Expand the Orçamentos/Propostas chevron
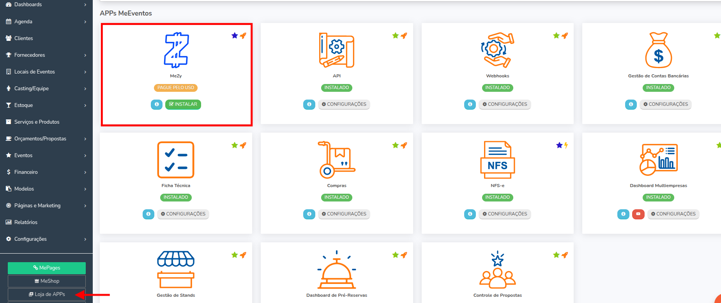721x303 pixels. point(85,139)
